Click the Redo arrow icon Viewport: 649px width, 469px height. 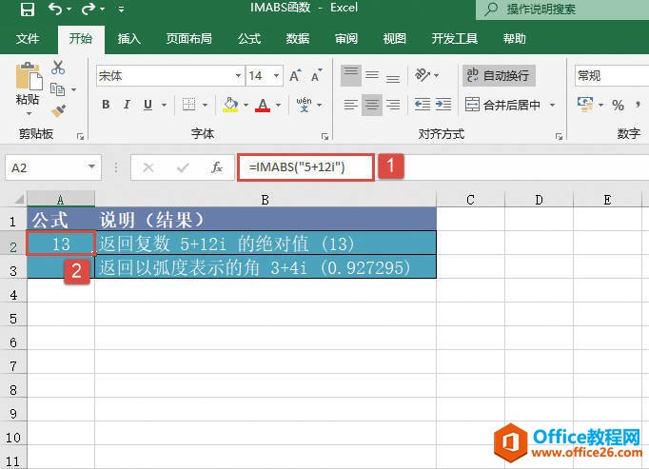88,9
